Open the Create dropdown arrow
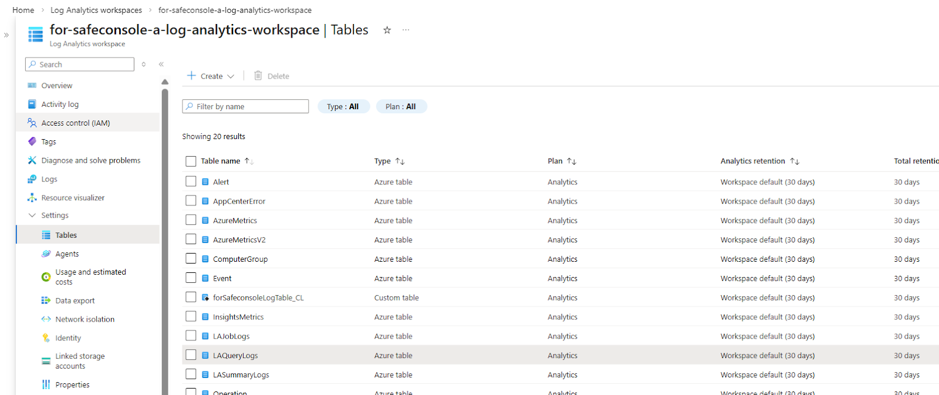The image size is (939, 395). point(231,76)
